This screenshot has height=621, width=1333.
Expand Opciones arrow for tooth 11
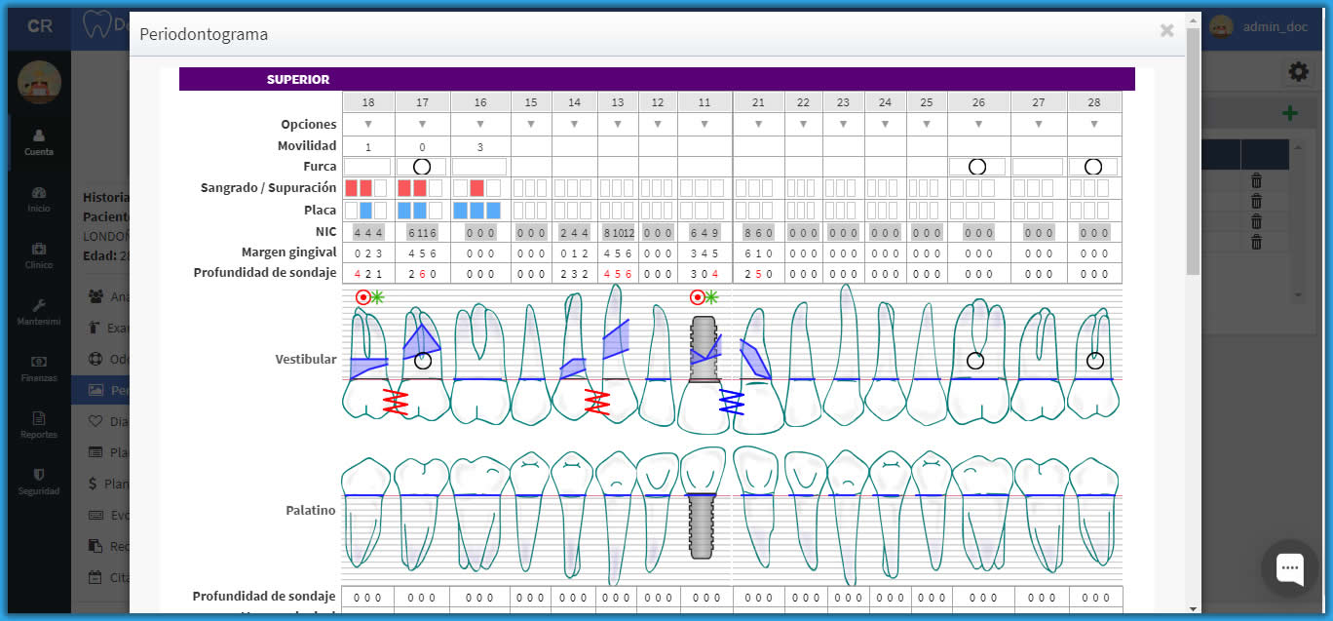coord(704,125)
